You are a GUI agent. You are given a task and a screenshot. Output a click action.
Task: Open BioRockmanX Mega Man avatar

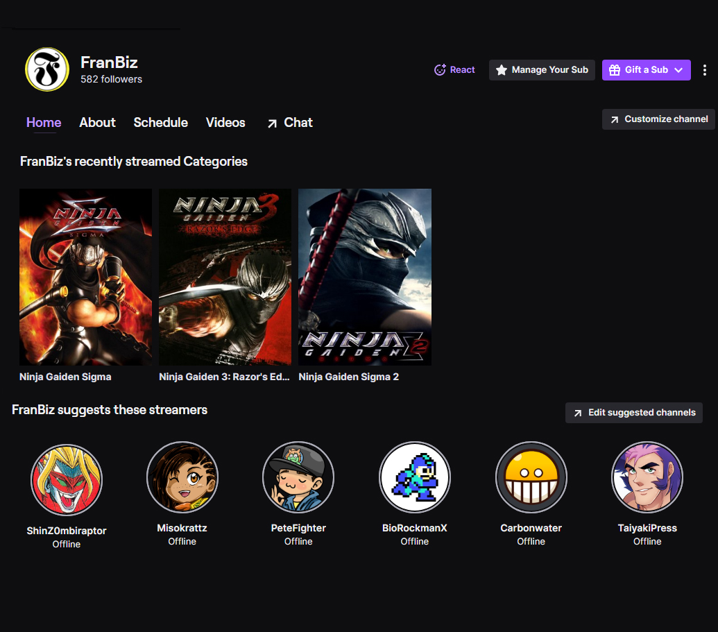pos(414,477)
